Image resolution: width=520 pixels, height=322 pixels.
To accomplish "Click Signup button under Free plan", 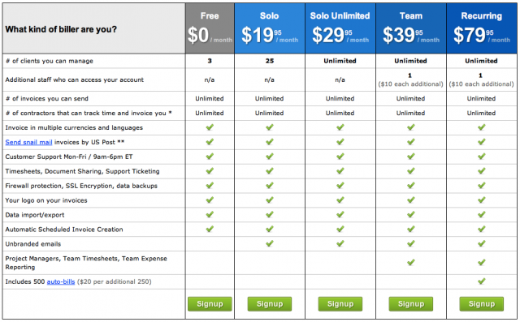I will [210, 304].
